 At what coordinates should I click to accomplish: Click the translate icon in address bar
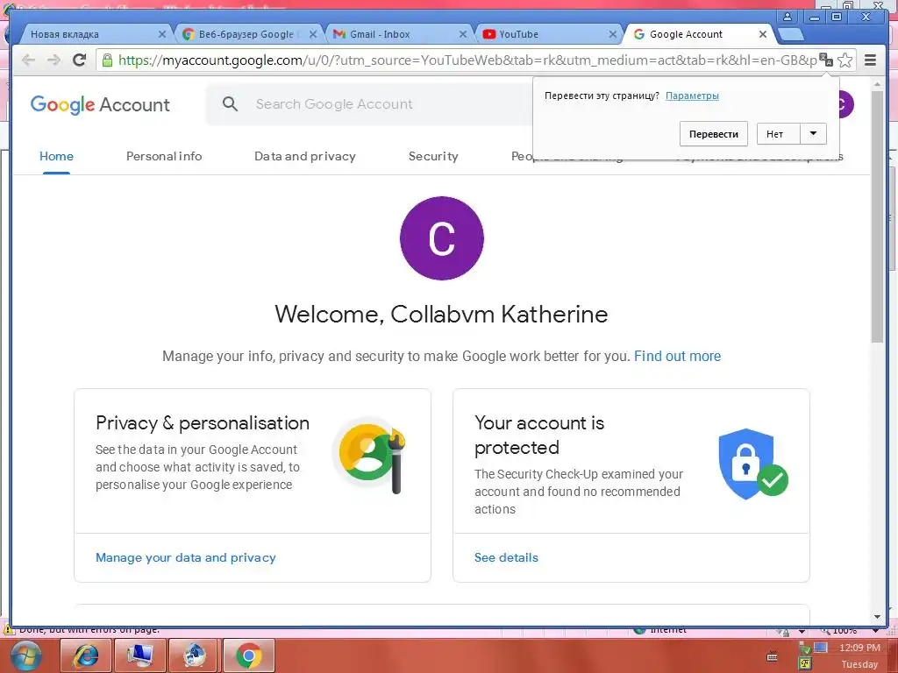pyautogui.click(x=826, y=60)
